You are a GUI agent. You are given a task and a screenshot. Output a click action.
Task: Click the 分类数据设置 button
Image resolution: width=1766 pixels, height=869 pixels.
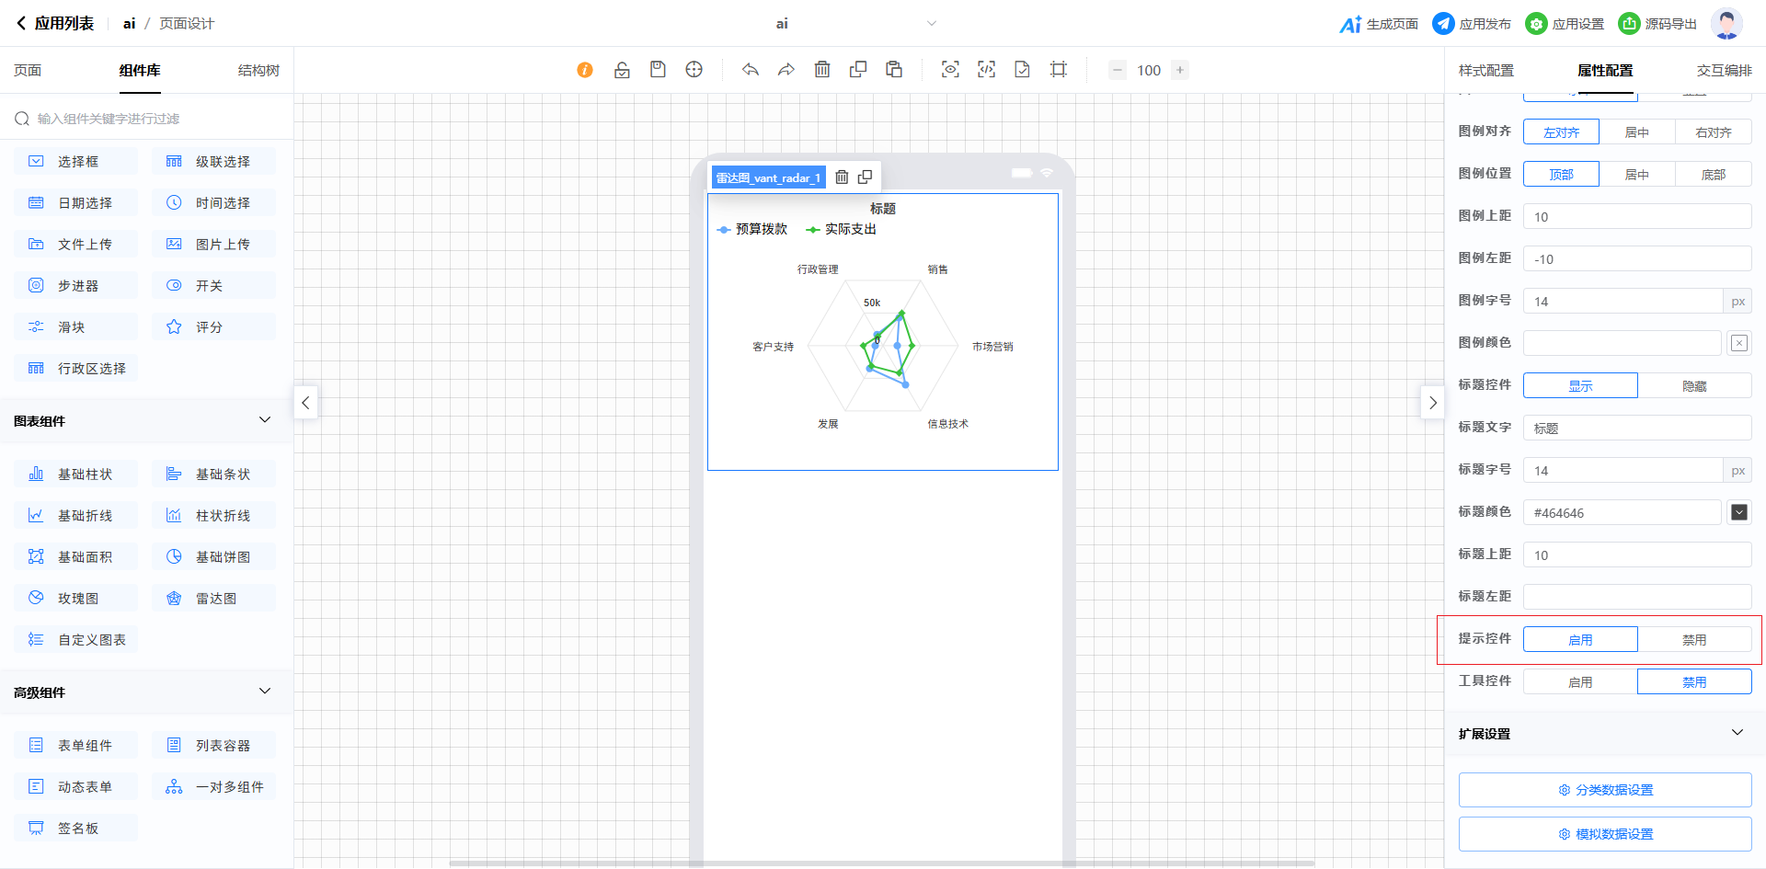tap(1605, 790)
